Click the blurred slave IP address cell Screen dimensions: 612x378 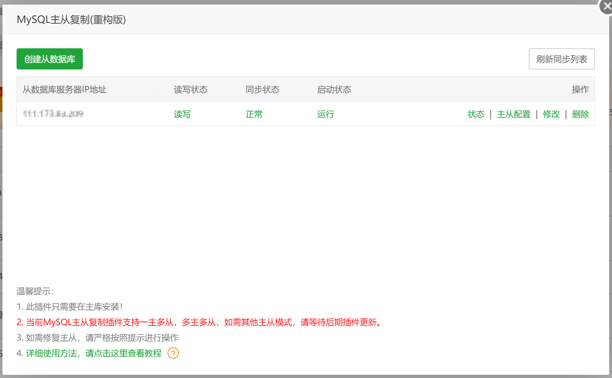click(53, 114)
